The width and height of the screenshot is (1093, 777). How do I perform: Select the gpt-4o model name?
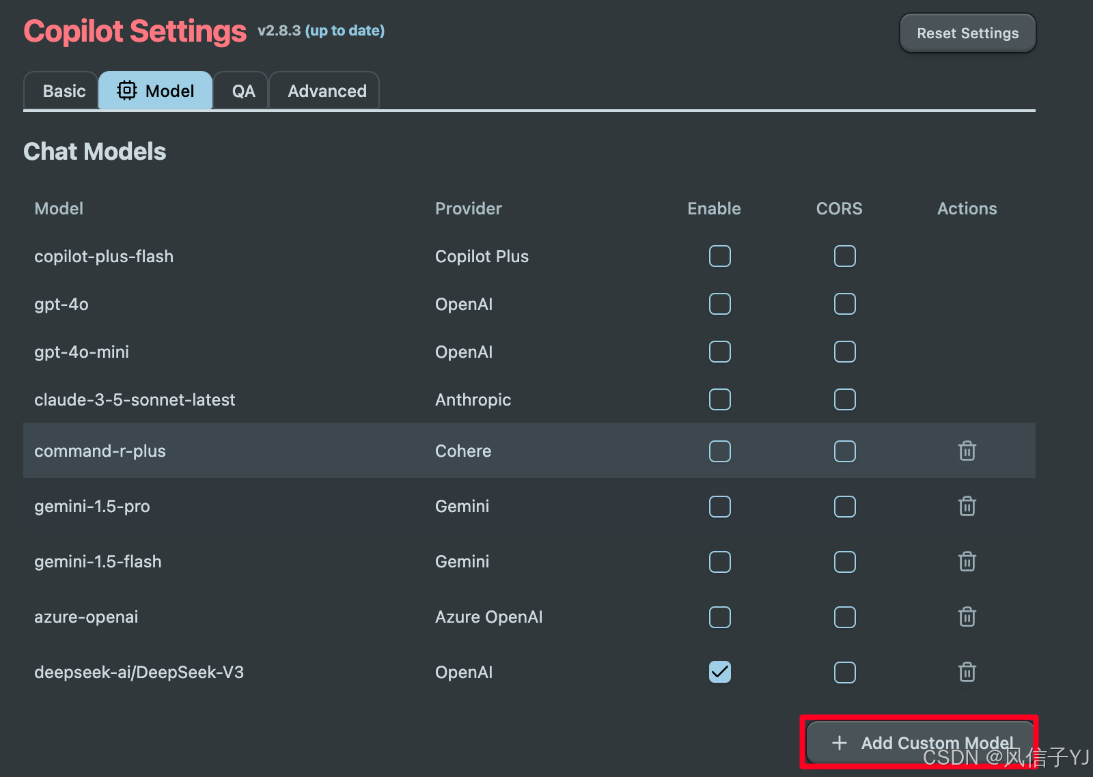[x=61, y=305]
